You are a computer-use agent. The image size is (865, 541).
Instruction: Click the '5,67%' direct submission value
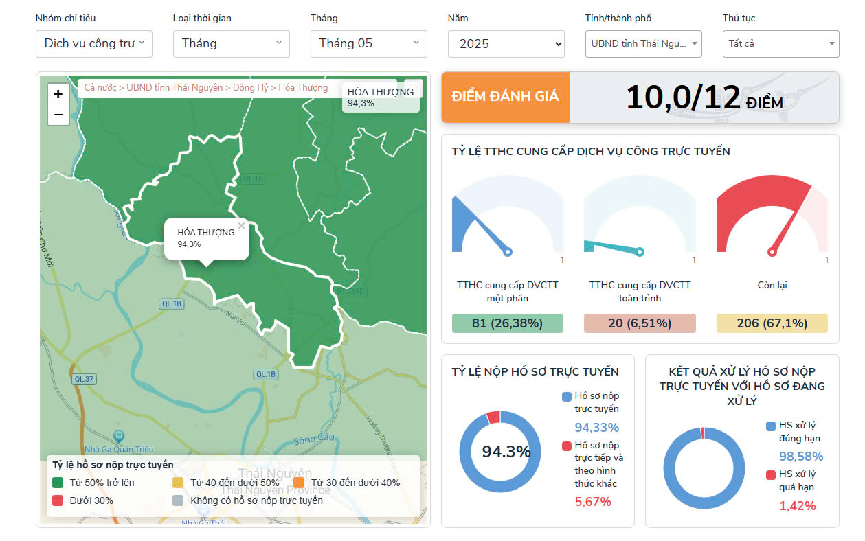[593, 502]
